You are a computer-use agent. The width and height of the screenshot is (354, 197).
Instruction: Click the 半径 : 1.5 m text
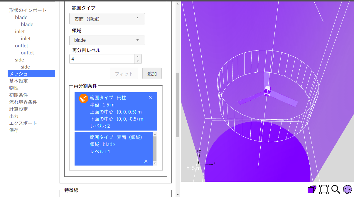point(102,105)
